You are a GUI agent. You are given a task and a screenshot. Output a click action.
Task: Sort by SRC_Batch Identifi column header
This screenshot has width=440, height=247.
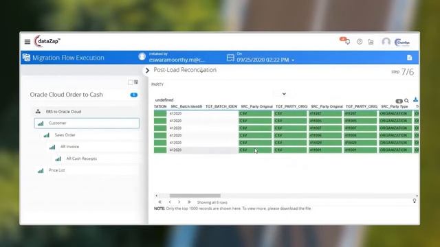[x=186, y=106]
